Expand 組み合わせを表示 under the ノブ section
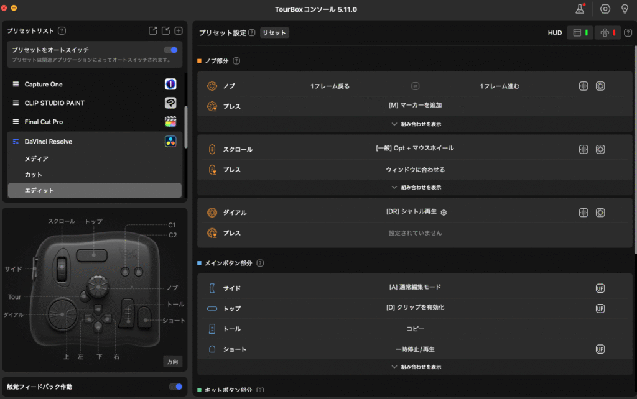The height and width of the screenshot is (399, 637). tap(416, 124)
